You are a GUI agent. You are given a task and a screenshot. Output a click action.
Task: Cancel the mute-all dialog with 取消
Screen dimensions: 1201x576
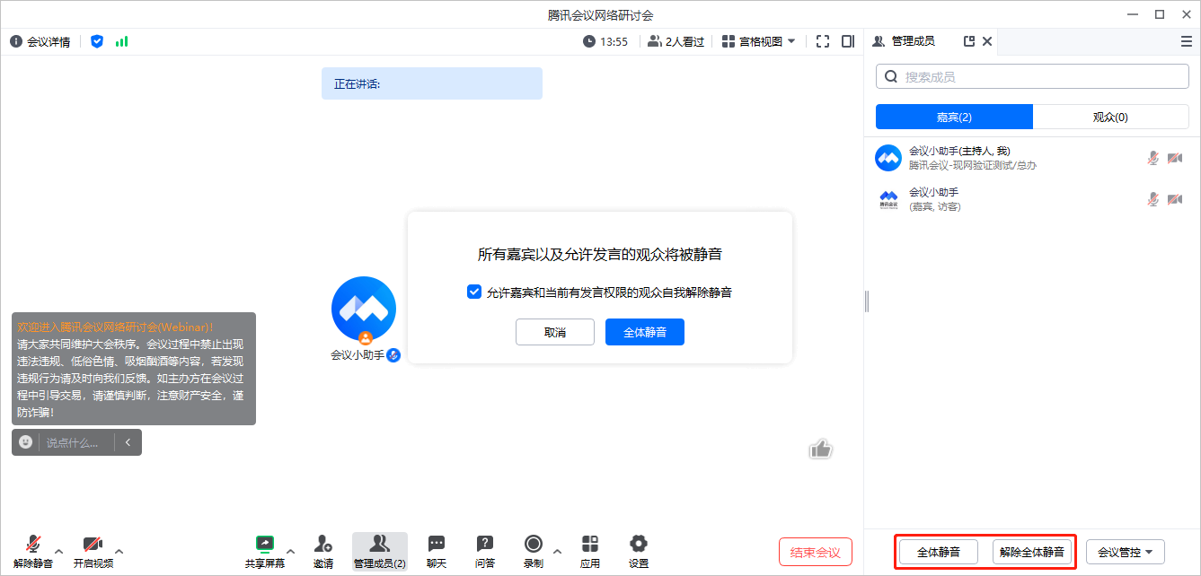coord(555,332)
